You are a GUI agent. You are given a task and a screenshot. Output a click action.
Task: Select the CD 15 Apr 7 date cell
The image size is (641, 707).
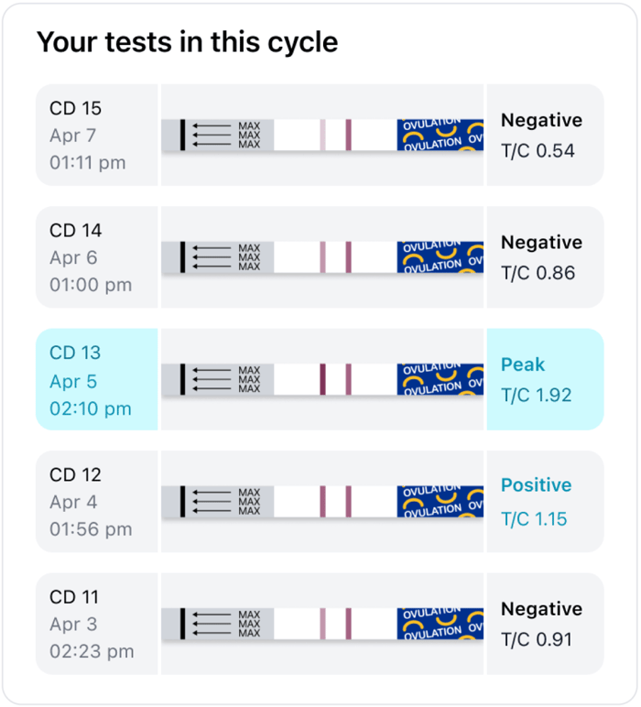coord(96,136)
